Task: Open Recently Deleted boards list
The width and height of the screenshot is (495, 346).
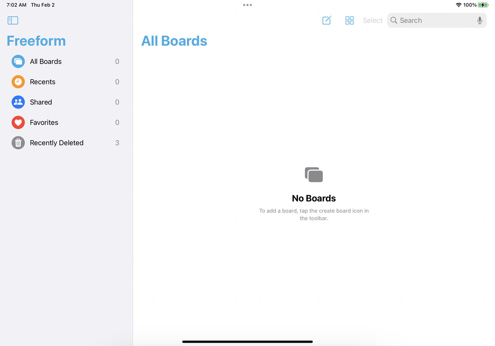Action: [57, 142]
